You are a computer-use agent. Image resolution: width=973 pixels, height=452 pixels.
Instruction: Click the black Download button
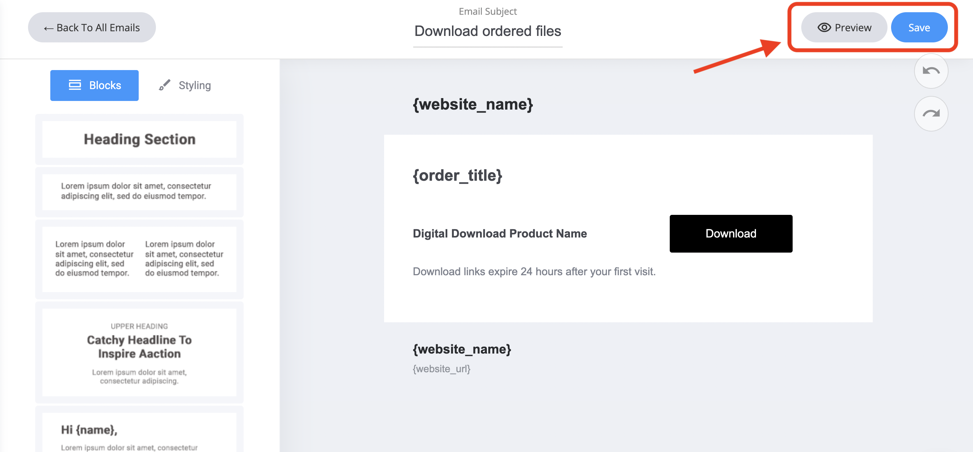coord(730,234)
